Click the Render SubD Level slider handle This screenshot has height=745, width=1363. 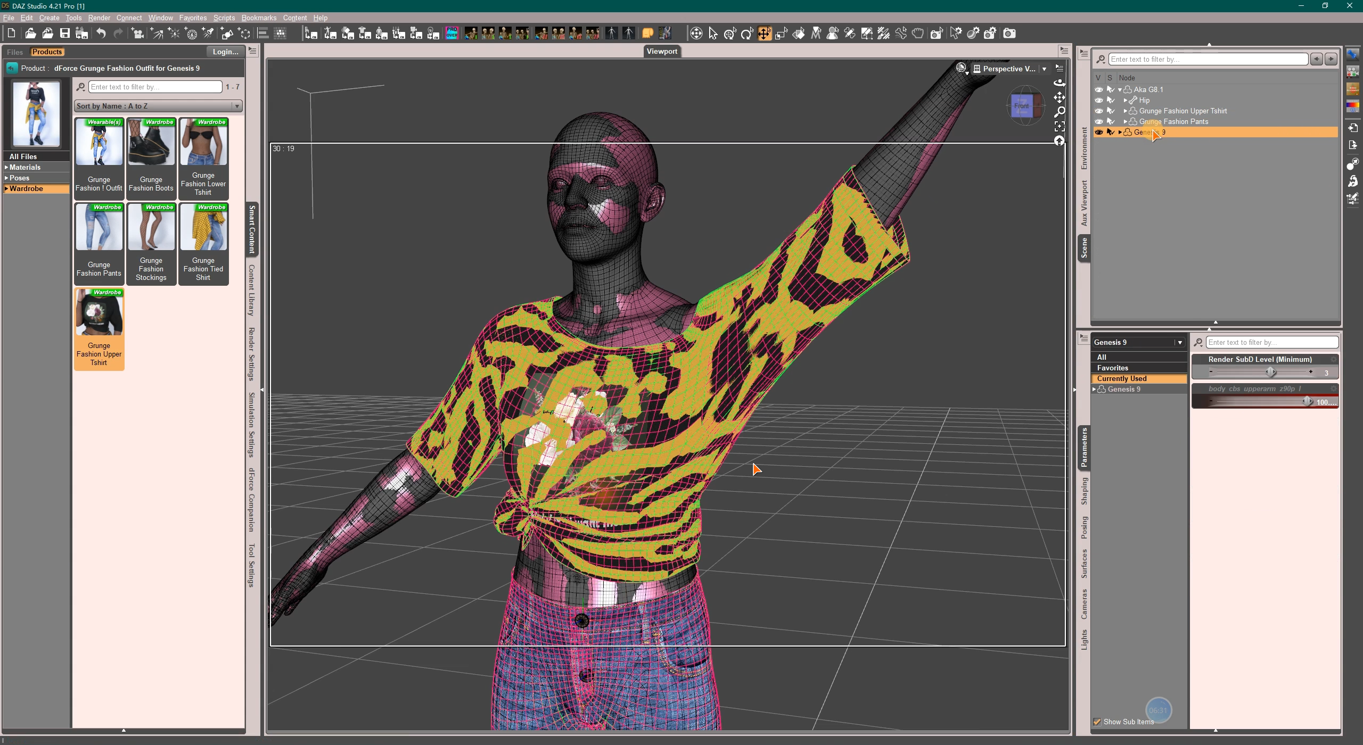[1270, 372]
